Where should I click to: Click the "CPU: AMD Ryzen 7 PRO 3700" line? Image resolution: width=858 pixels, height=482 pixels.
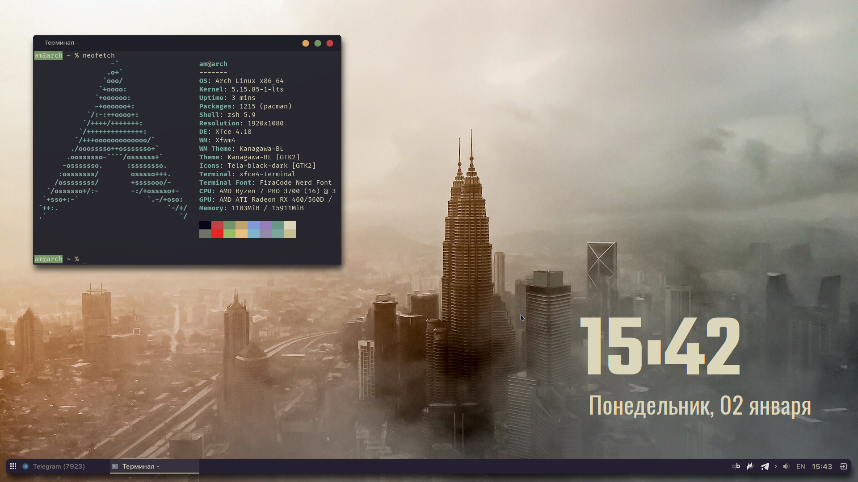coord(267,191)
